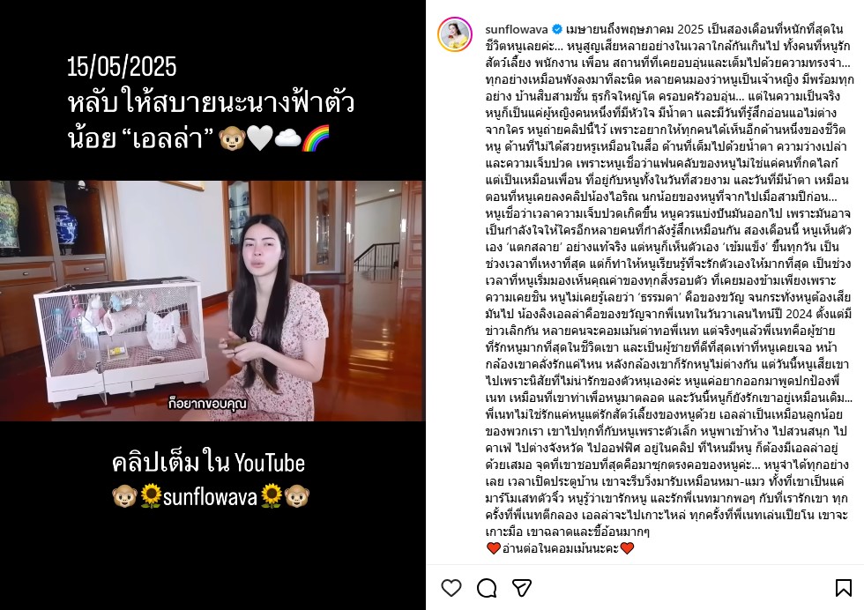Image resolution: width=864 pixels, height=610 pixels.
Task: Click the sunflowava text with sunflower emojis
Action: coord(210,497)
